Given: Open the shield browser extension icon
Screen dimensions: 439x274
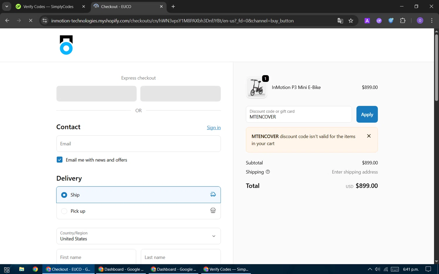Looking at the screenshot, I should click(391, 20).
